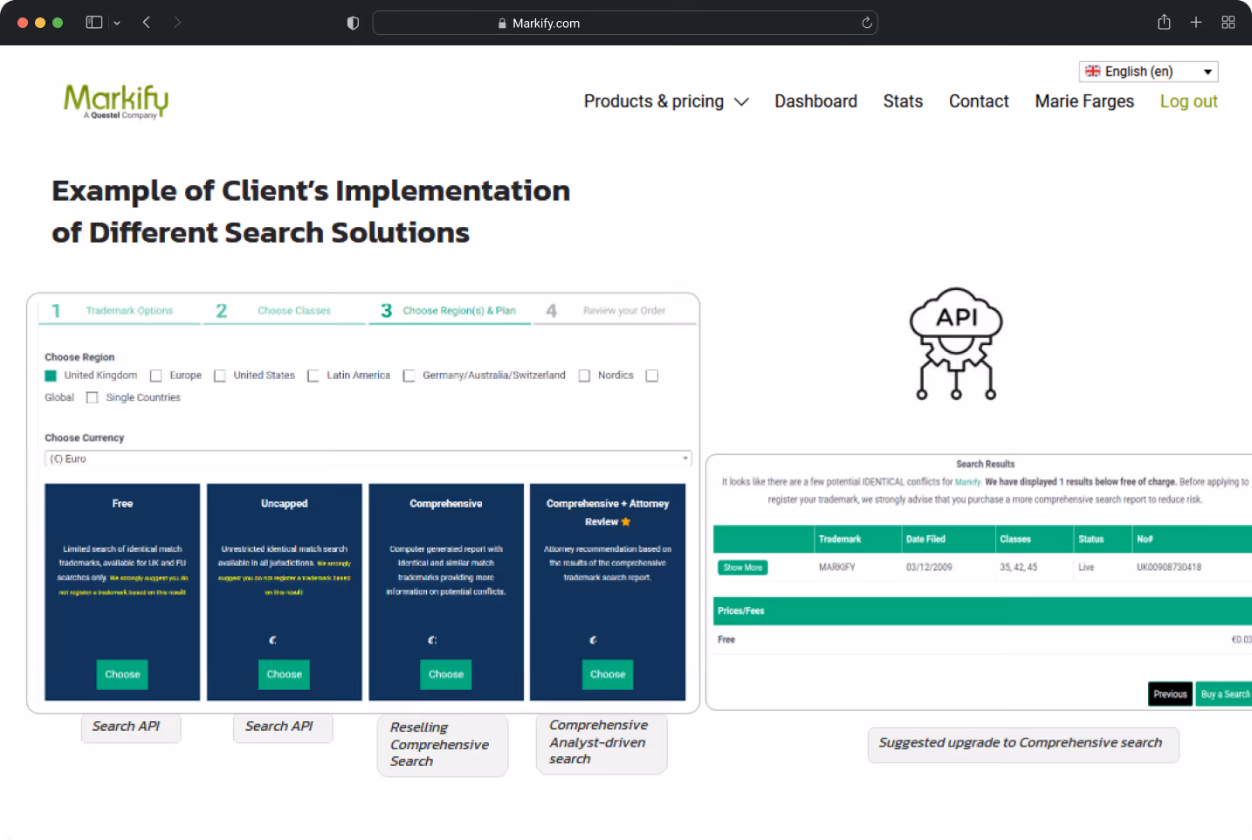Open the Stats menu item
The image size is (1252, 840).
903,101
